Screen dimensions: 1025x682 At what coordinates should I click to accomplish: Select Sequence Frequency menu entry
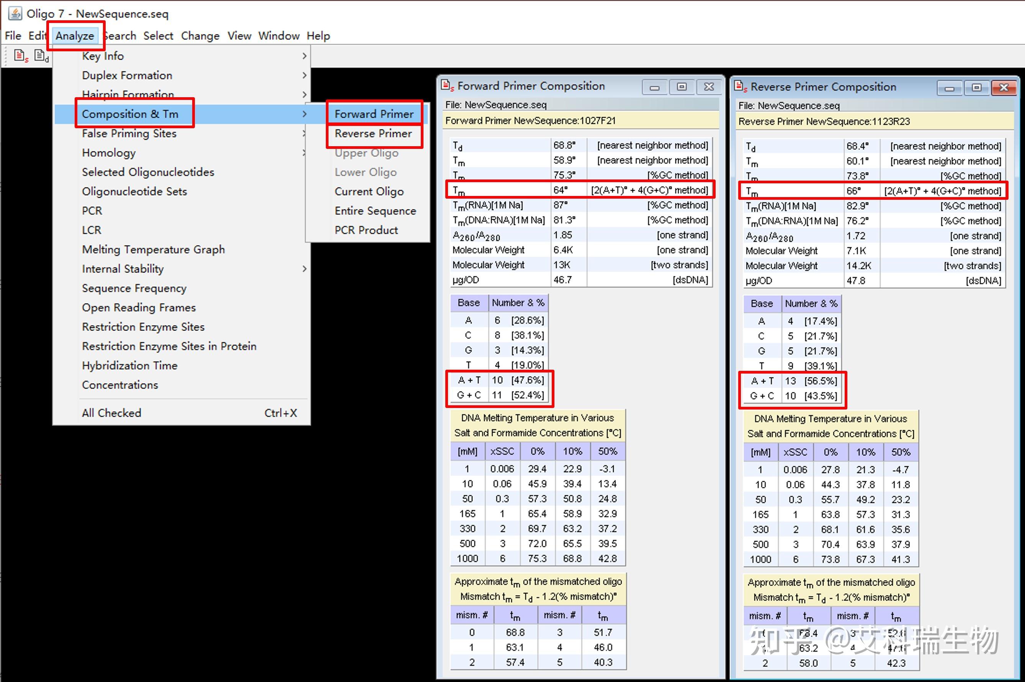(181, 288)
